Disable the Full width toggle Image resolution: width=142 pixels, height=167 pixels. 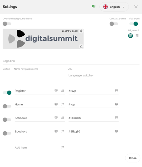point(133,24)
